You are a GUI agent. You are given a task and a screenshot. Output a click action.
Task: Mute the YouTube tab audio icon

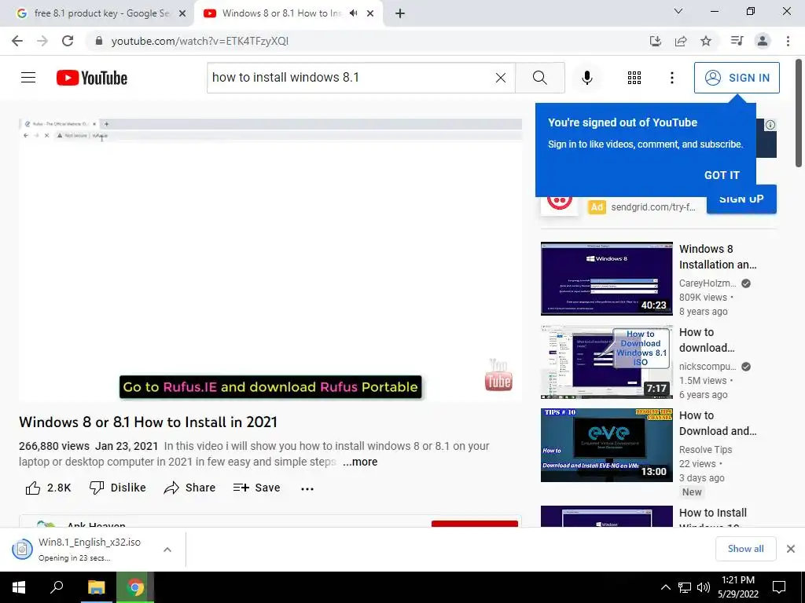pos(353,13)
